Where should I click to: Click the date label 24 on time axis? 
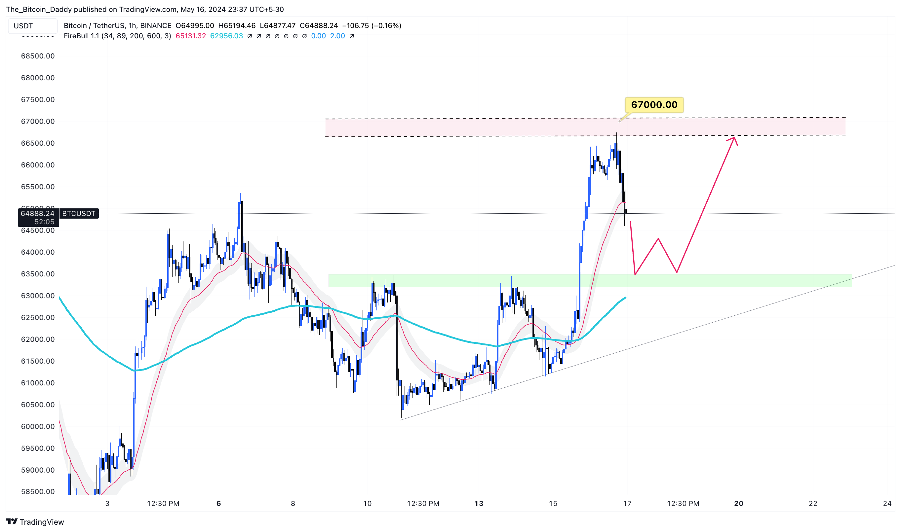887,503
